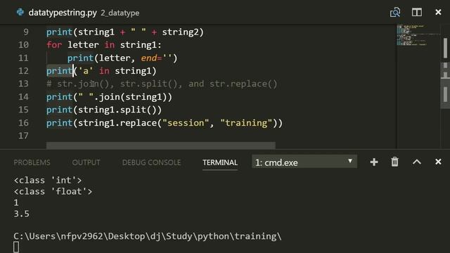Viewport: 450px width, 253px height.
Task: Switch to the OUTPUT tab
Action: (86, 162)
